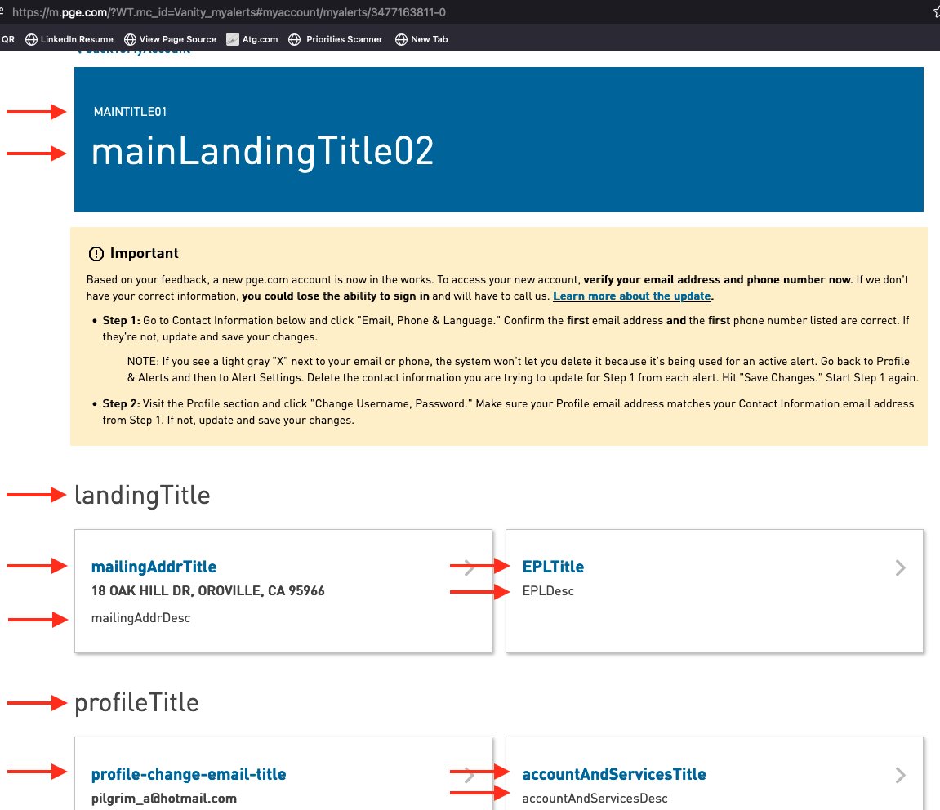Screen dimensions: 940x810
Task: Click the Atg.com favicon icon
Action: tap(233, 39)
